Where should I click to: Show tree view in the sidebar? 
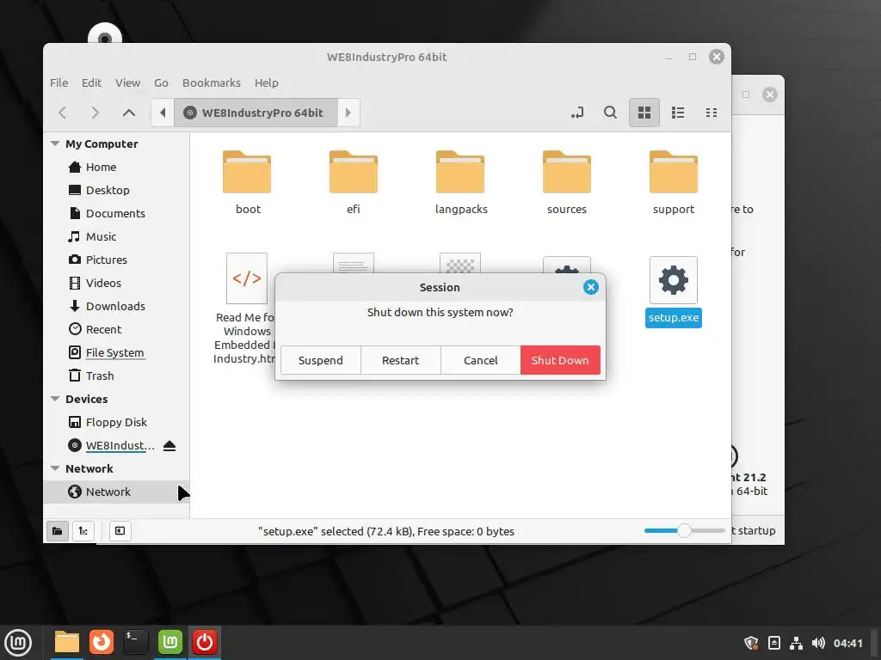83,531
